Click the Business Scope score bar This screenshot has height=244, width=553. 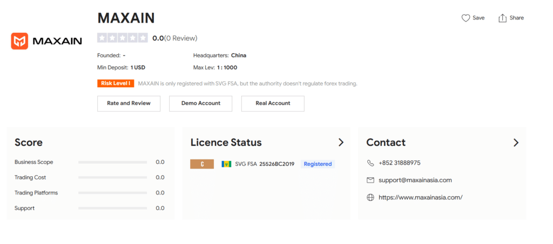pos(112,162)
